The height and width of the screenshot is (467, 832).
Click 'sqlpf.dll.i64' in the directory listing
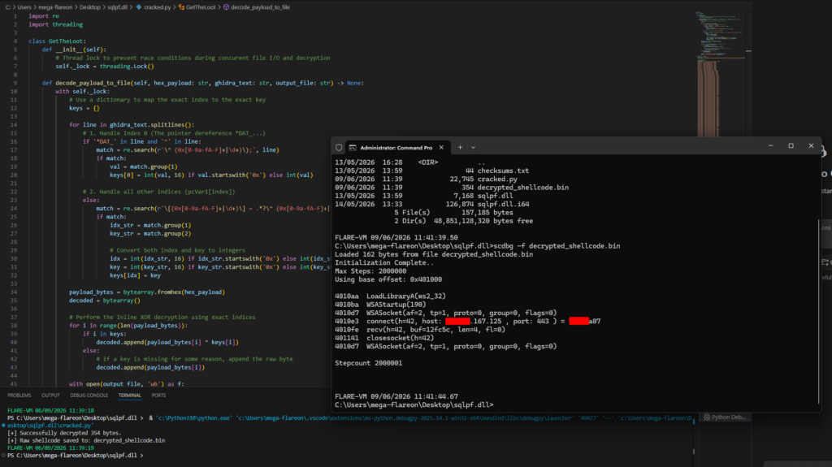tap(503, 205)
